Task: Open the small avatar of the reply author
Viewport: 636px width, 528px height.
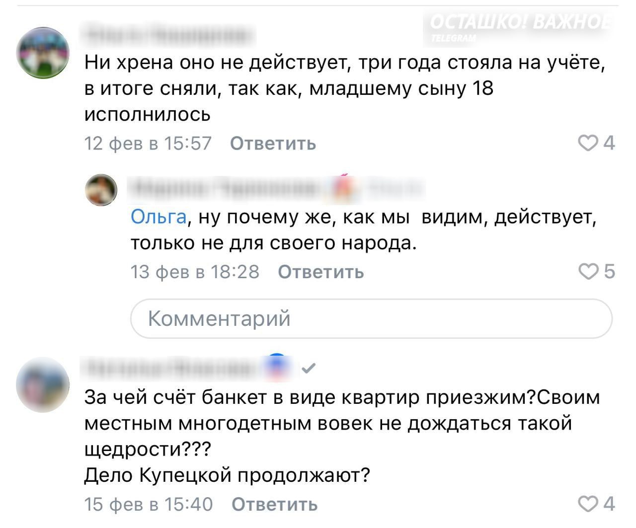Action: click(x=101, y=190)
